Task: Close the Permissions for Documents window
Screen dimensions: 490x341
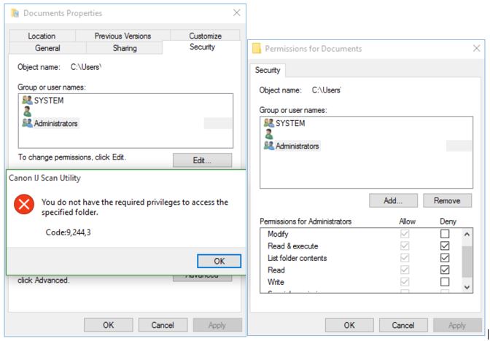Action: (477, 48)
